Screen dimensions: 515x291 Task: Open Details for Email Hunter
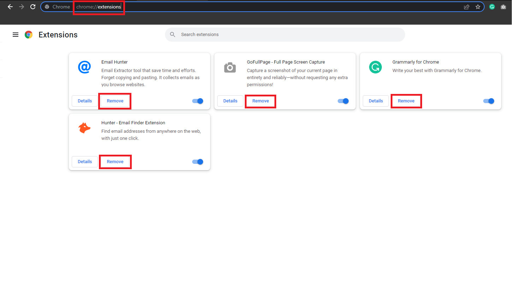[85, 101]
